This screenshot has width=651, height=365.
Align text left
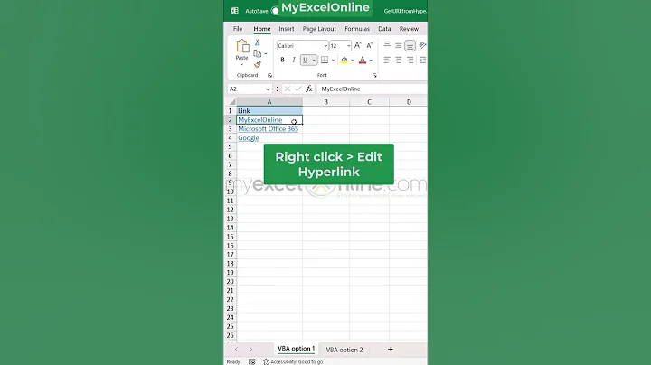[387, 61]
